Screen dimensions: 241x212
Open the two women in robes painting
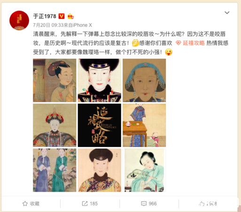[54, 170]
